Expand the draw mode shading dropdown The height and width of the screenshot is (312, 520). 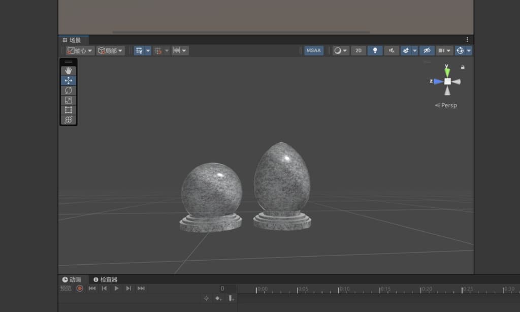[340, 51]
